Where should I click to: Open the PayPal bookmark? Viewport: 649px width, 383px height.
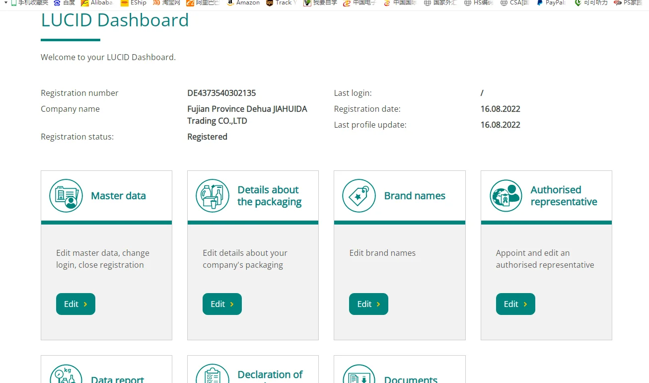pyautogui.click(x=551, y=3)
